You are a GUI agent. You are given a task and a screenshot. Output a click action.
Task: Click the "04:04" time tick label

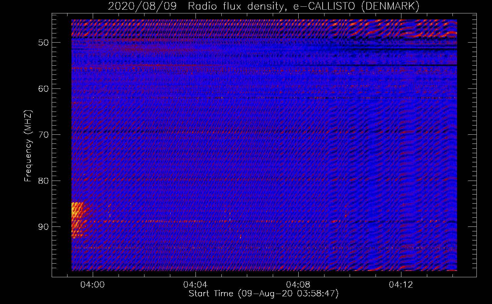pos(195,285)
